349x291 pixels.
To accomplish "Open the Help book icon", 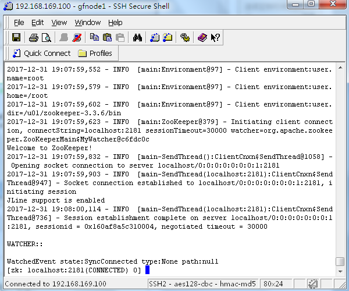I will coord(202,37).
